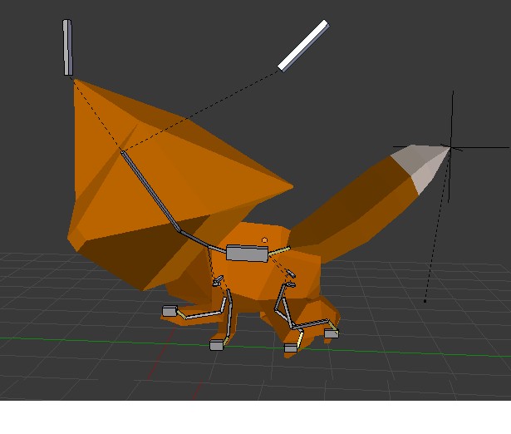Click the front-center foot control box
This screenshot has height=434, width=511.
click(217, 344)
